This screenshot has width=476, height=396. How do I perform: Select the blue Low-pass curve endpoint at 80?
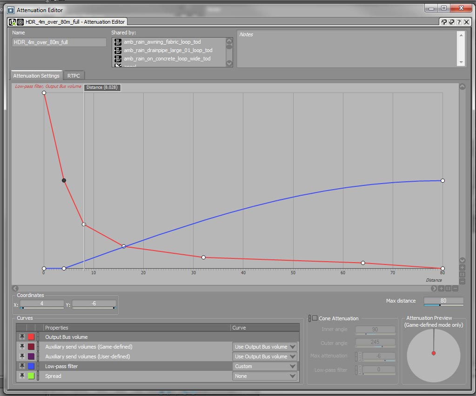[442, 181]
